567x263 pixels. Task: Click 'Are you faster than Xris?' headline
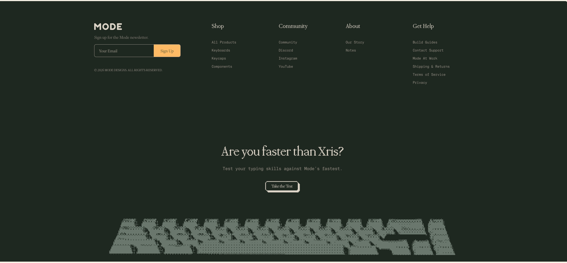282,151
